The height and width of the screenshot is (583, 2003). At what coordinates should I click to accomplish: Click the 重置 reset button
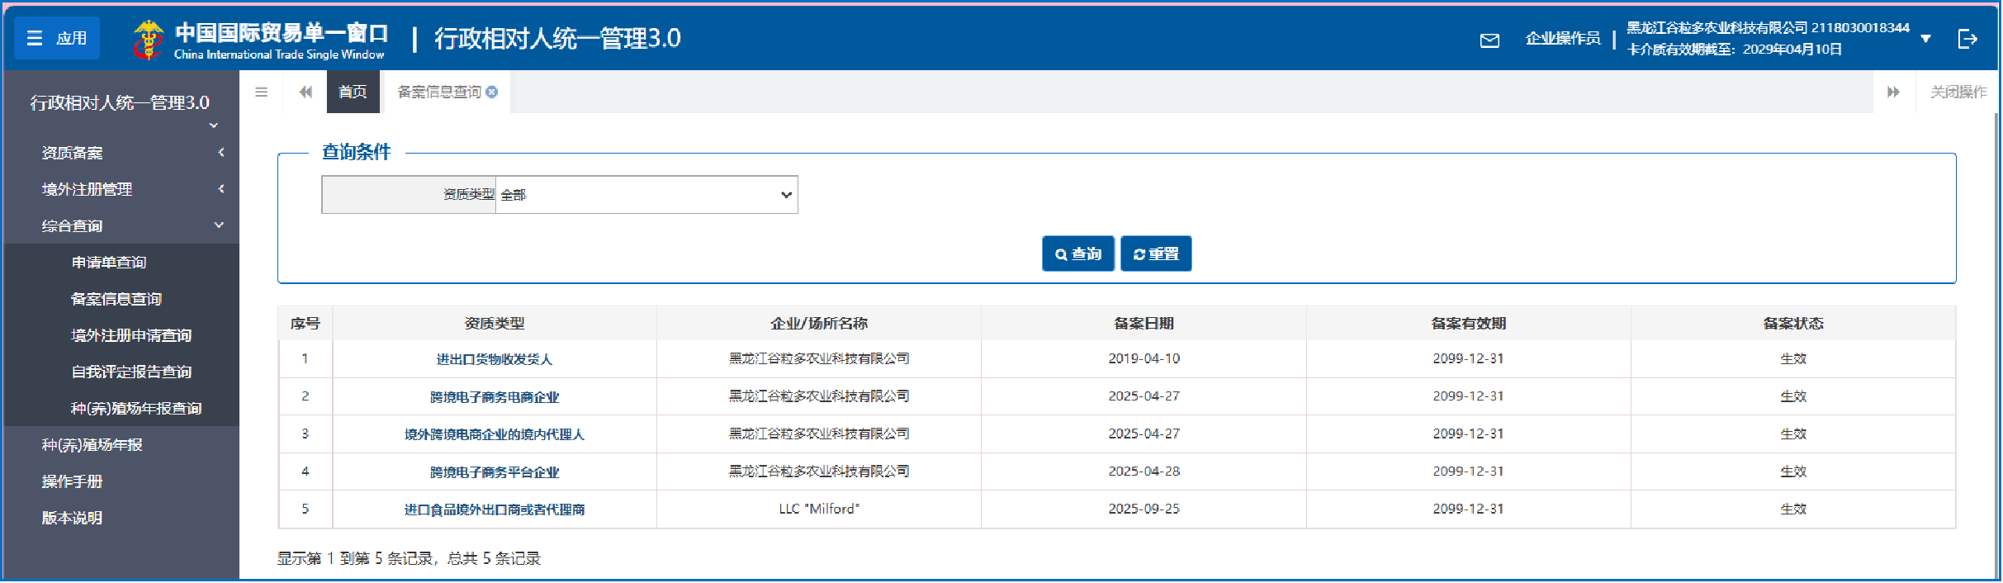pyautogui.click(x=1155, y=254)
